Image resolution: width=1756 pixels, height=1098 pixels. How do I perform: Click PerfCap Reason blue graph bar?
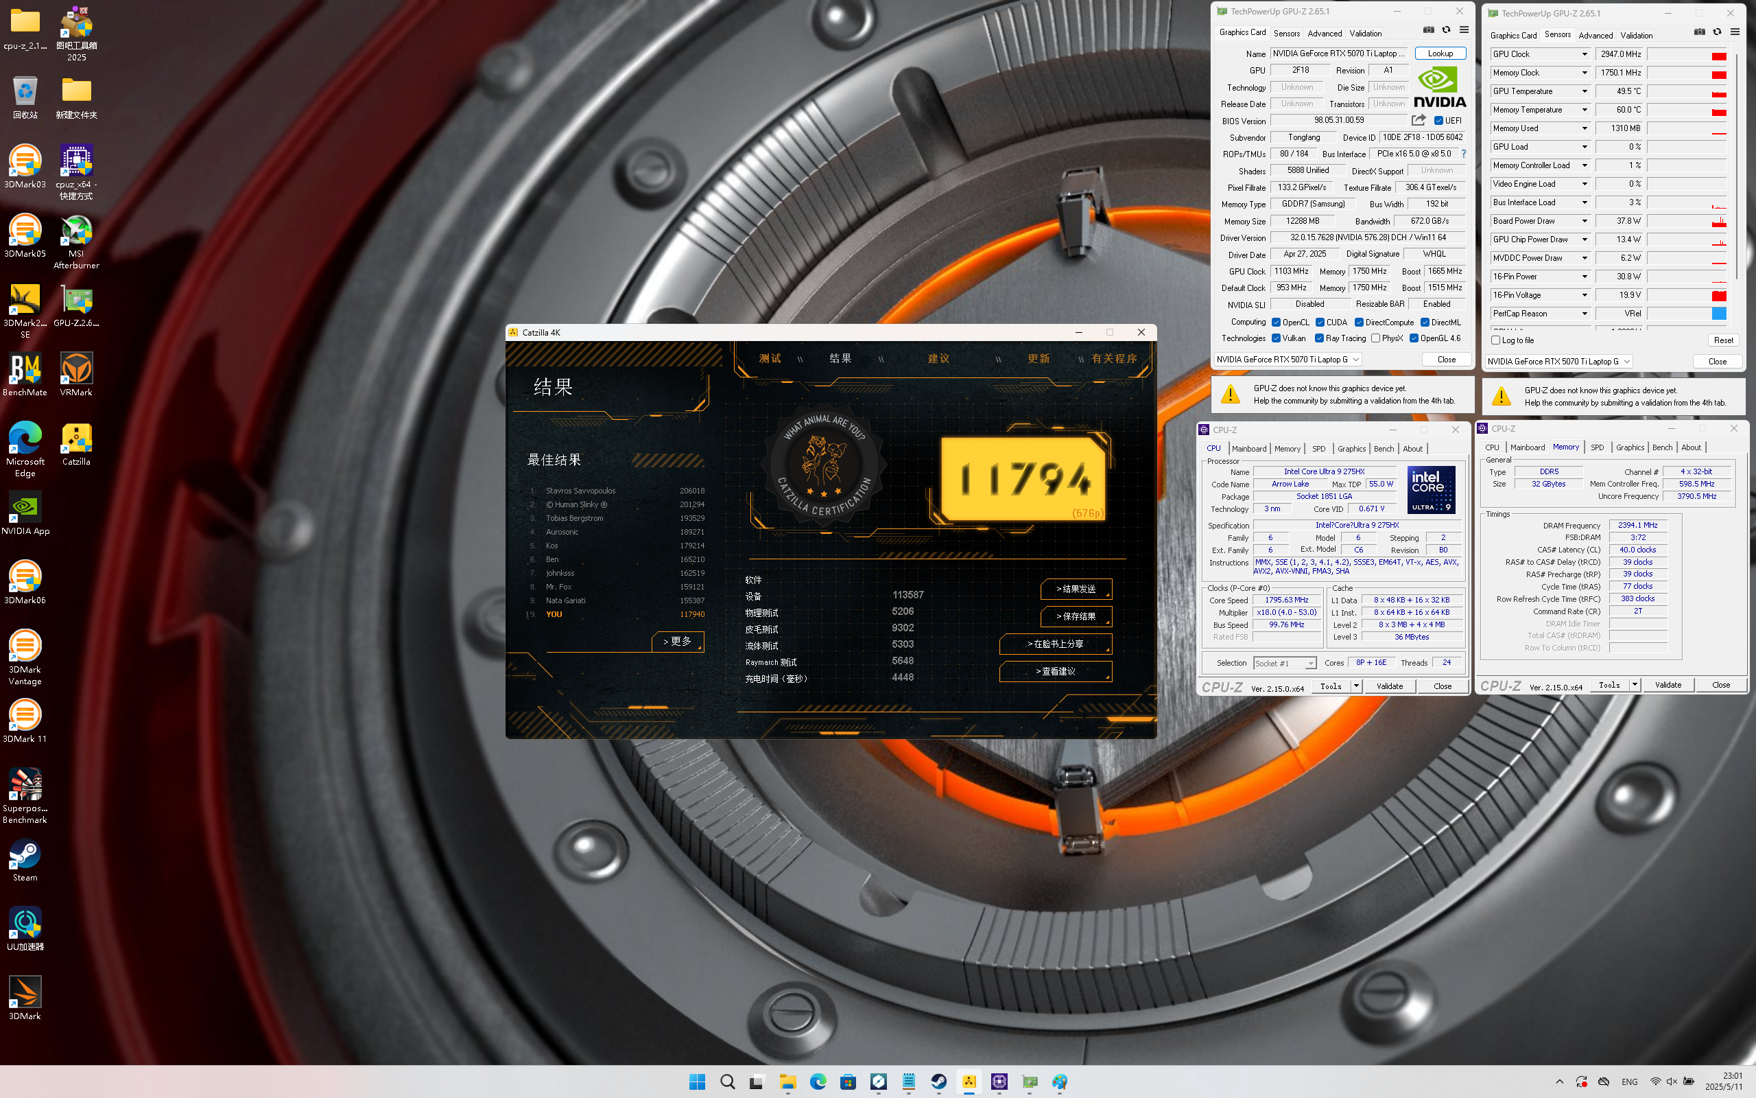(x=1718, y=314)
